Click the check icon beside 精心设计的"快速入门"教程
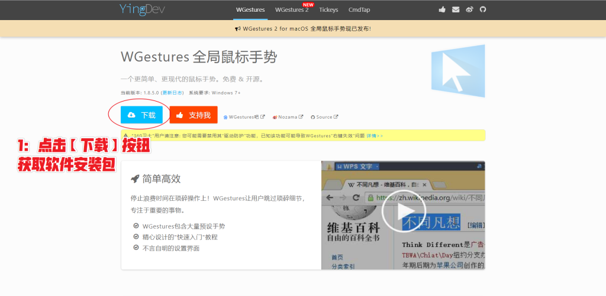The height and width of the screenshot is (296, 606). pyautogui.click(x=136, y=236)
